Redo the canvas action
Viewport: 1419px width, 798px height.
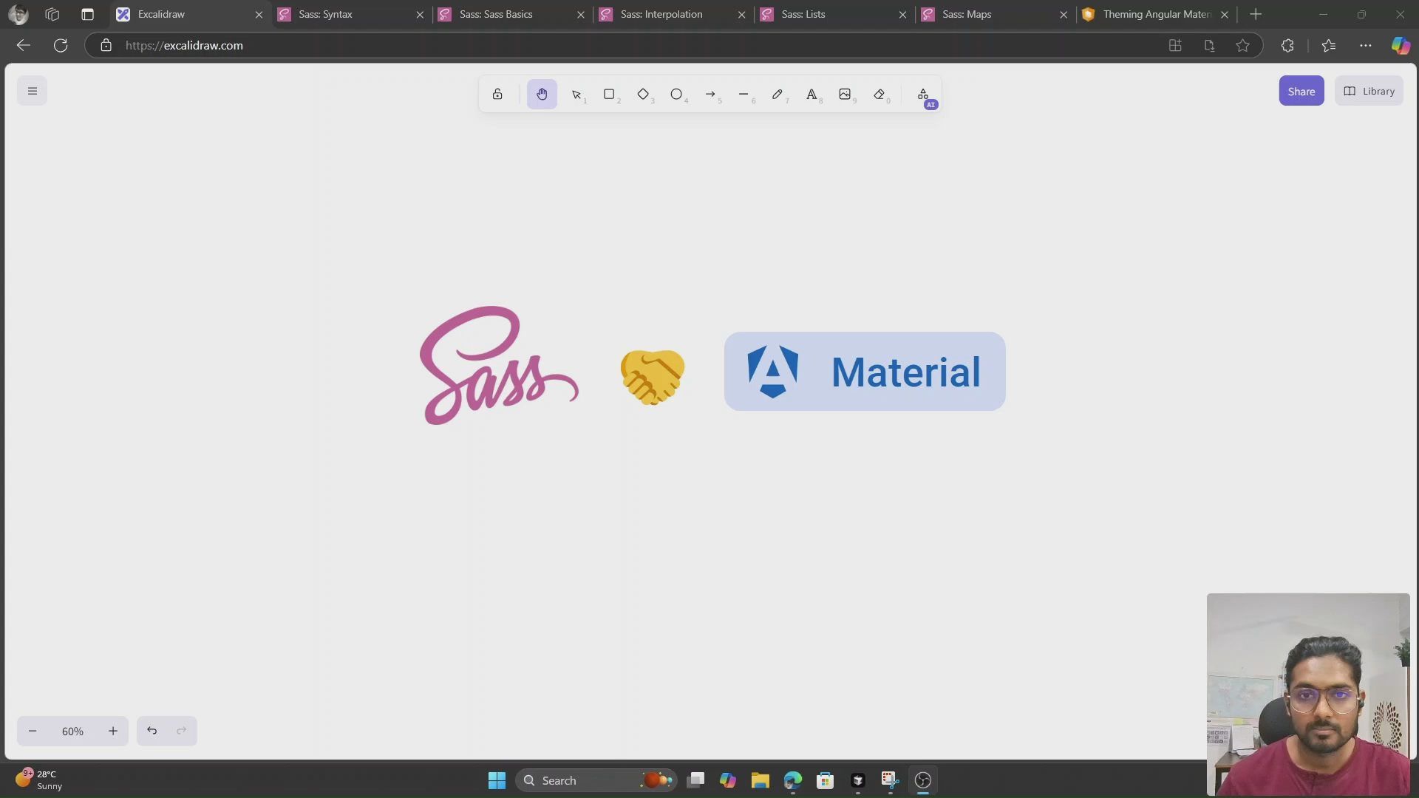[182, 731]
